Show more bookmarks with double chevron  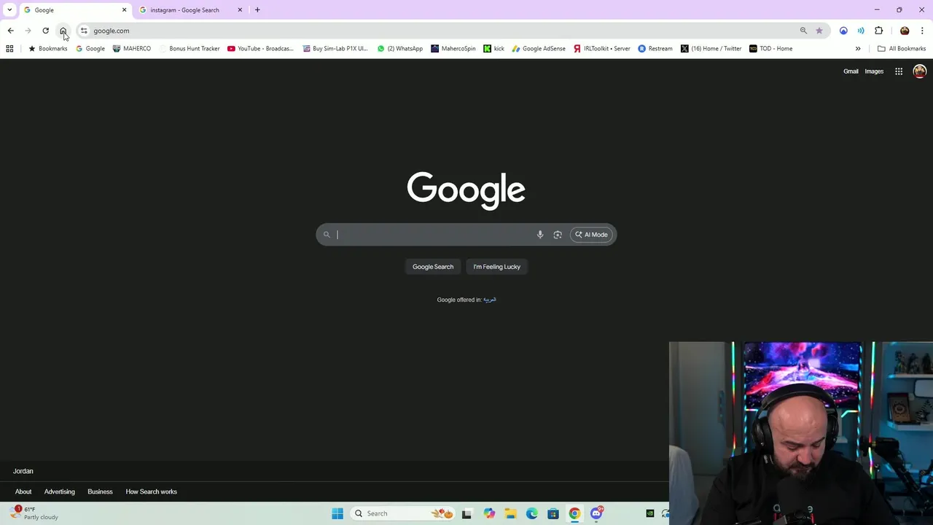pyautogui.click(x=858, y=49)
